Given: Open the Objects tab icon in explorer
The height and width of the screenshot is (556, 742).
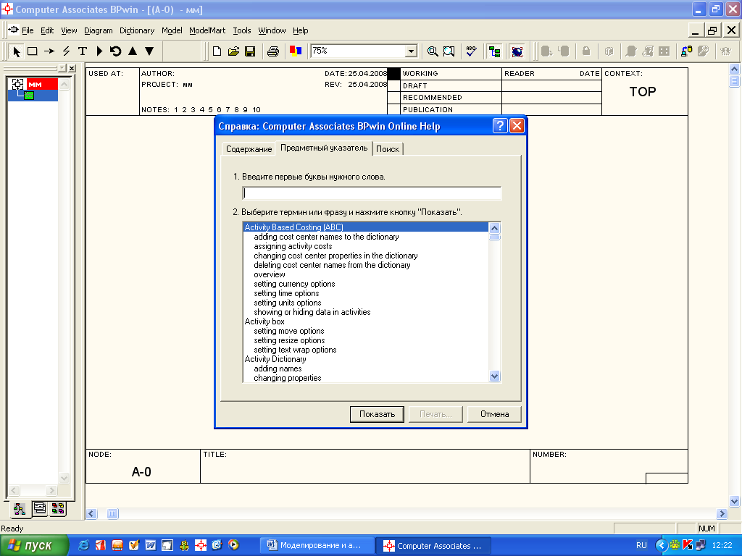Looking at the screenshot, I should (58, 508).
